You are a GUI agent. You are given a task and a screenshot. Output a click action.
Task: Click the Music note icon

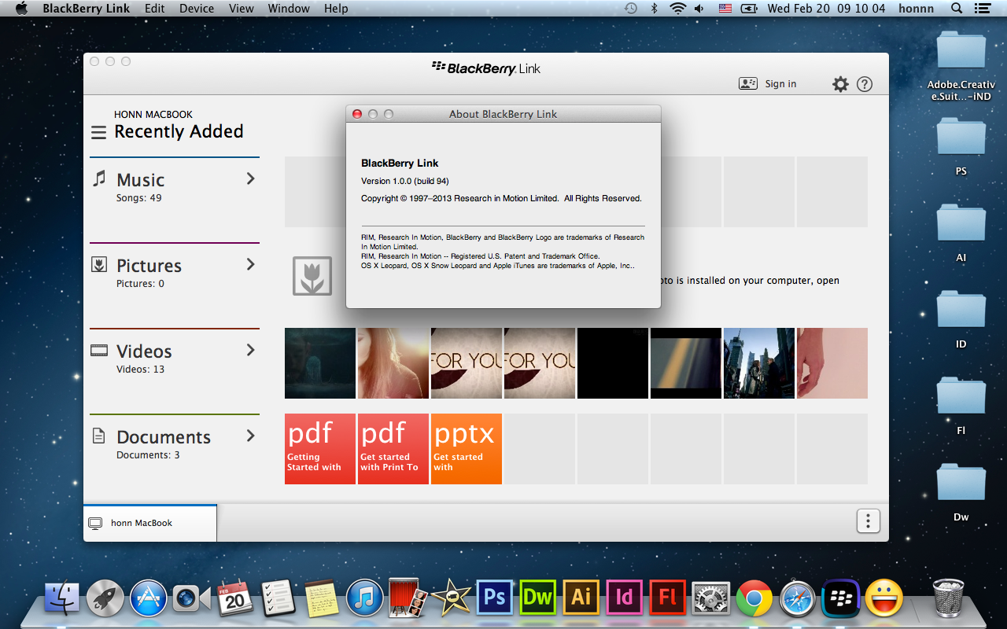(99, 178)
